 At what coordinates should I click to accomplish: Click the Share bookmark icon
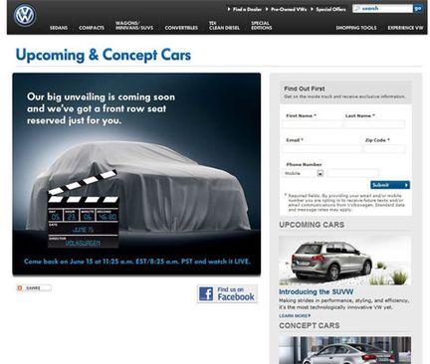pyautogui.click(x=20, y=288)
